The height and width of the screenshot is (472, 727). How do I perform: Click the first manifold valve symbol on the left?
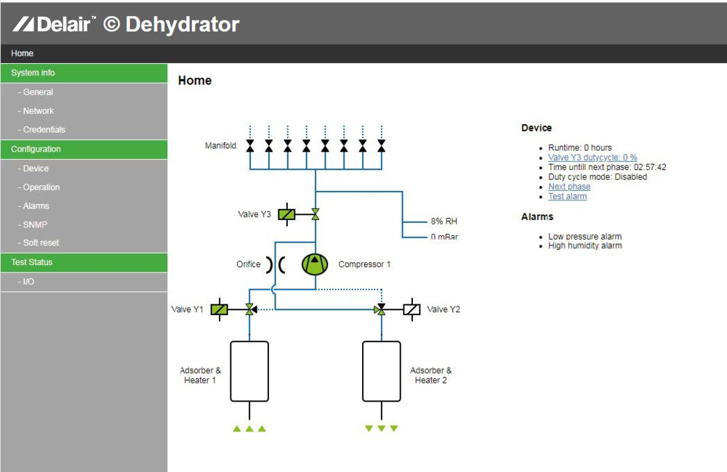250,146
